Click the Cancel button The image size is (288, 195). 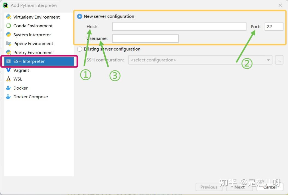click(x=270, y=187)
